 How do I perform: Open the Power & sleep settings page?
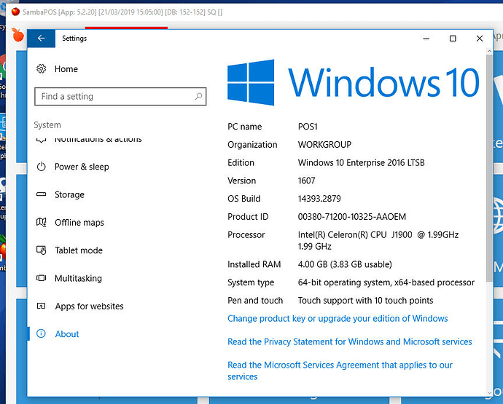82,167
